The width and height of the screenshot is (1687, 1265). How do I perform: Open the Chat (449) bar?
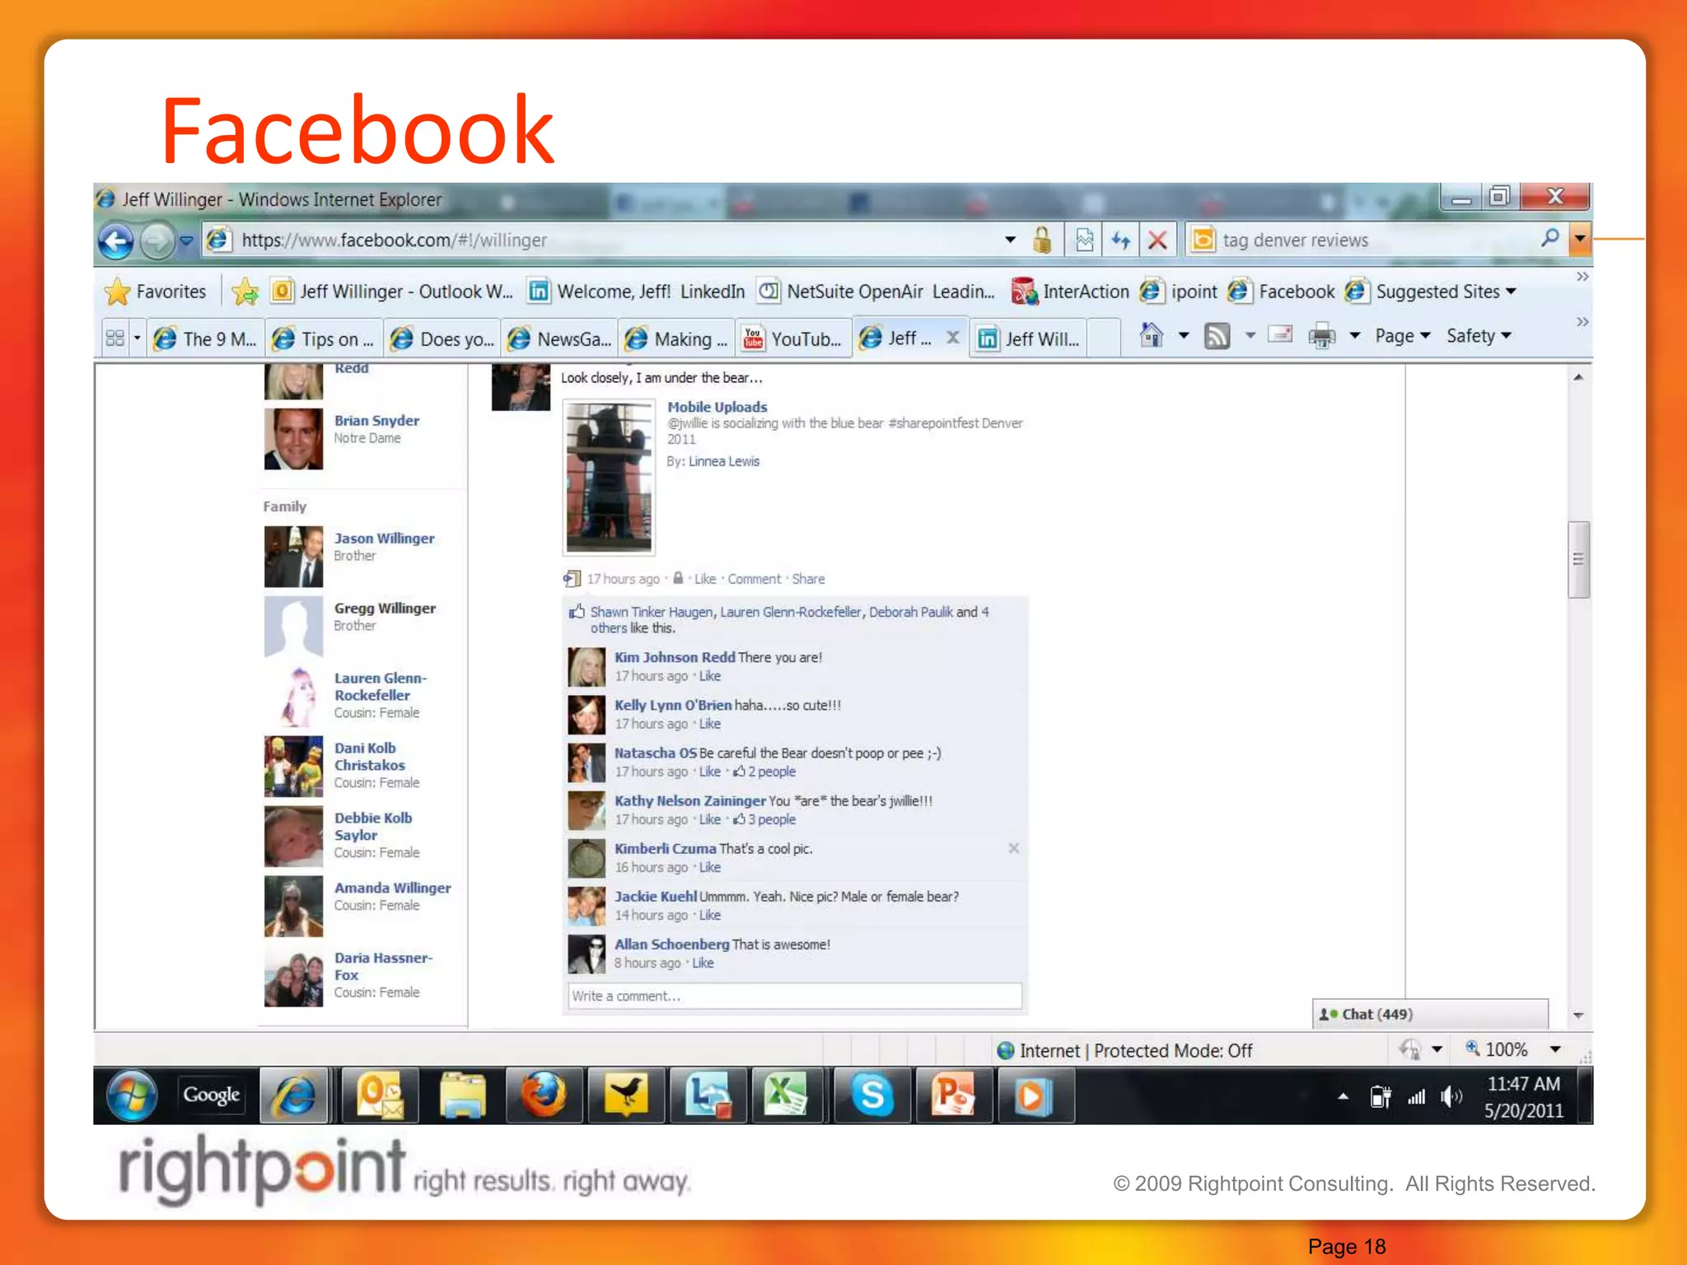1430,1014
